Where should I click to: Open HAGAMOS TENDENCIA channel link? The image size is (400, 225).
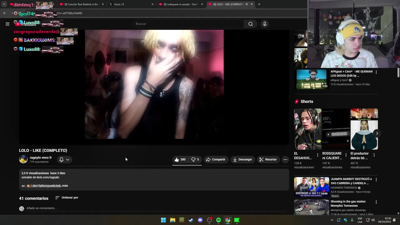click(x=344, y=188)
